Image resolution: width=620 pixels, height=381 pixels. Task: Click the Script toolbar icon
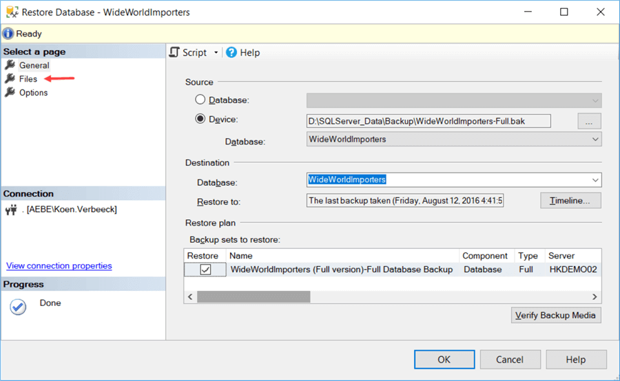tap(174, 52)
